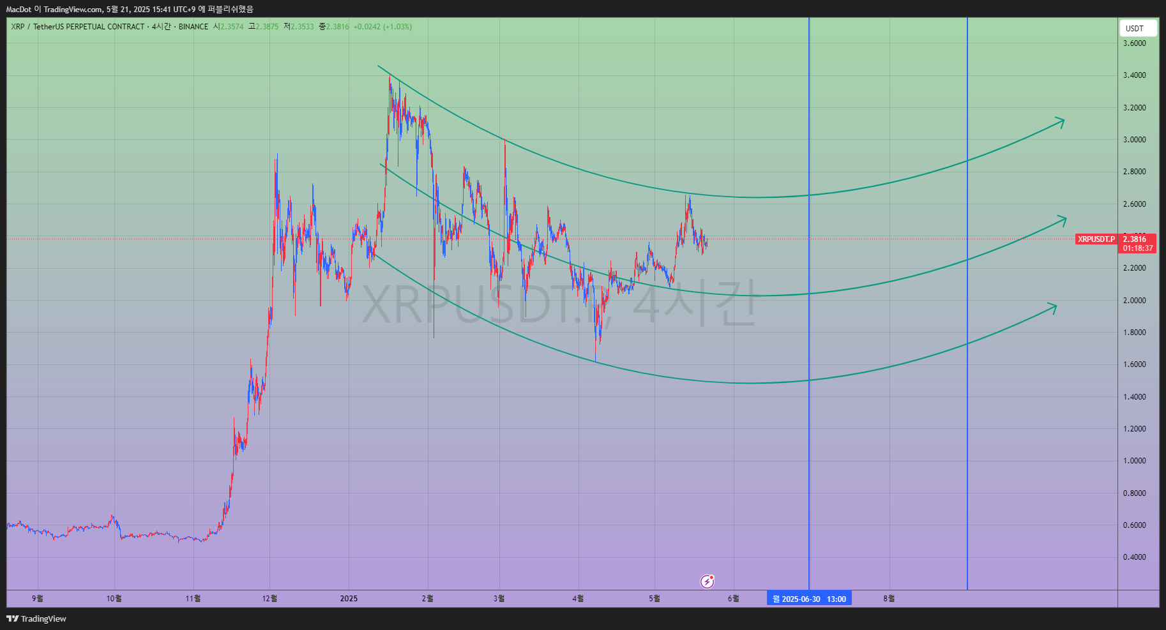Click the current price tag 2.3816
1166x630 pixels.
point(1135,239)
